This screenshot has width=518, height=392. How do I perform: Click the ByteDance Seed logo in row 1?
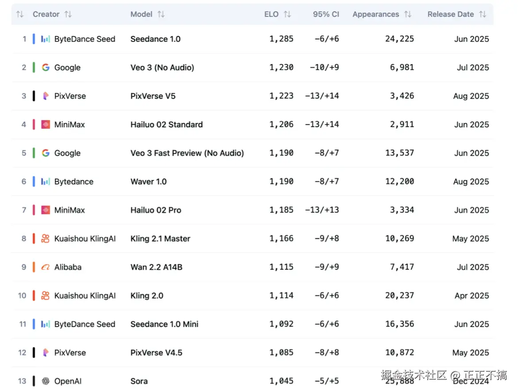46,39
